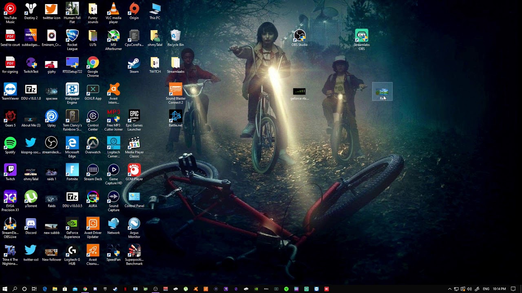The width and height of the screenshot is (522, 293).
Task: Open the Windows Start menu
Action: pos(5,289)
